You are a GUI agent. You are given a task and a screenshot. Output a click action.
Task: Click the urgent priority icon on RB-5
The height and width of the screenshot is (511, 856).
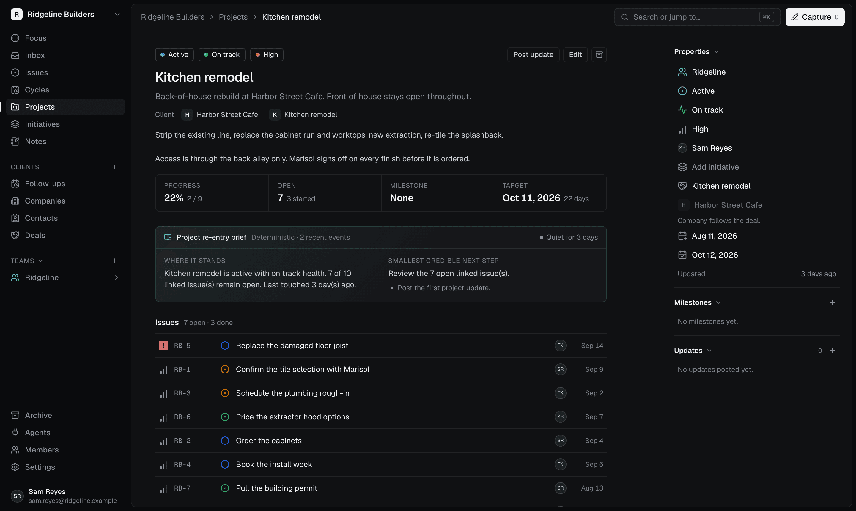163,346
